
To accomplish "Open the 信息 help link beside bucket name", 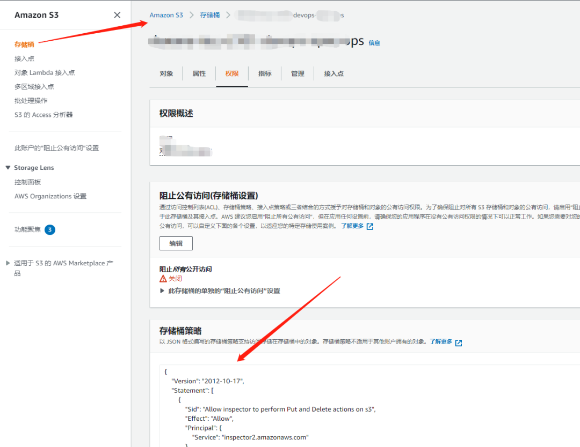I will click(x=374, y=43).
